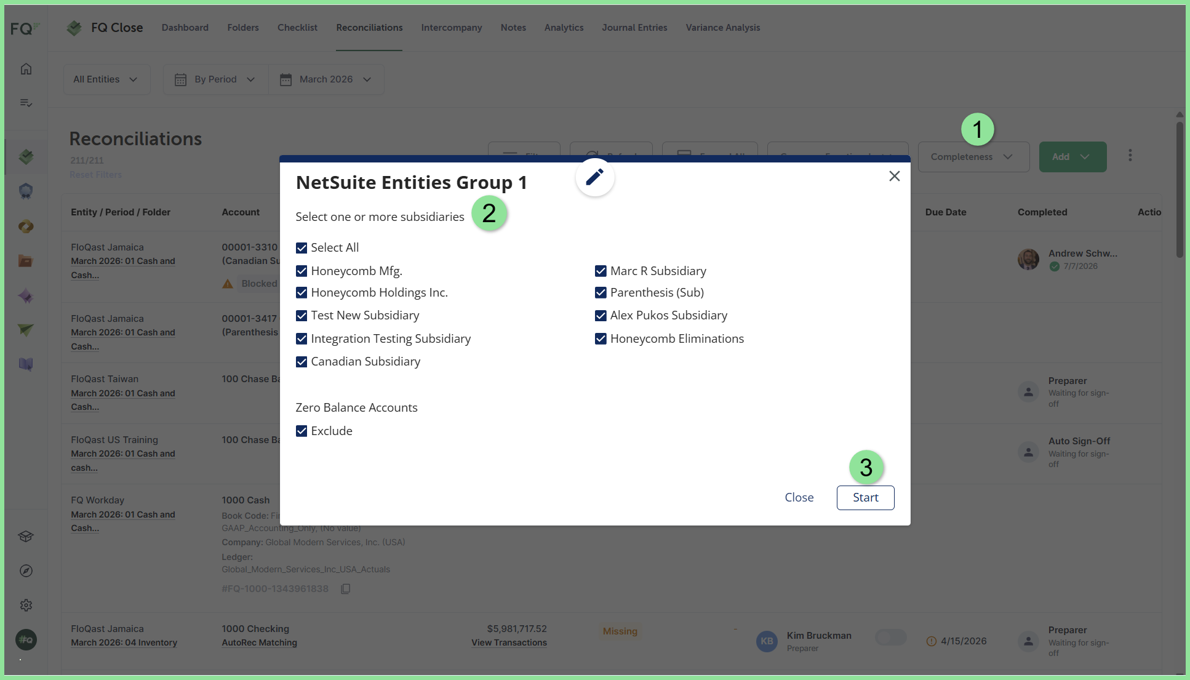Toggle Marc R Subsidiary checkbox

(601, 271)
